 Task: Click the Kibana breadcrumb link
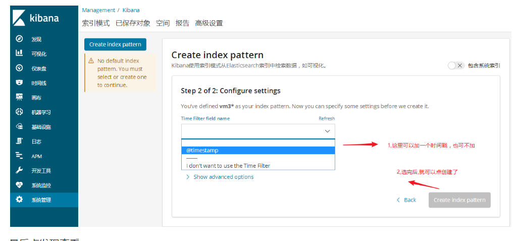coord(131,10)
